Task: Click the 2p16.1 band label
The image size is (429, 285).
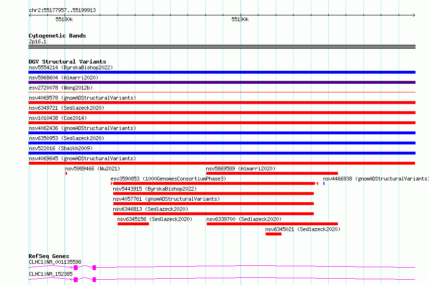Action: [x=38, y=41]
